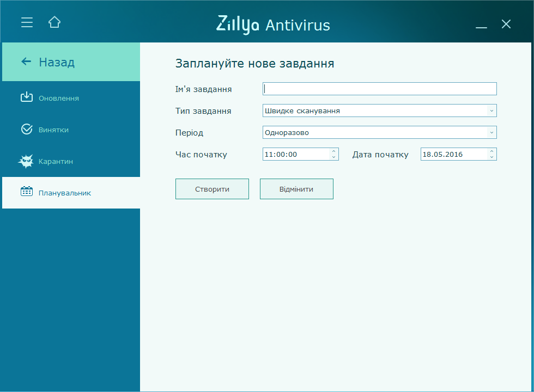Click the chevron on the Швидке сканування selector
The height and width of the screenshot is (392, 534).
(x=492, y=110)
